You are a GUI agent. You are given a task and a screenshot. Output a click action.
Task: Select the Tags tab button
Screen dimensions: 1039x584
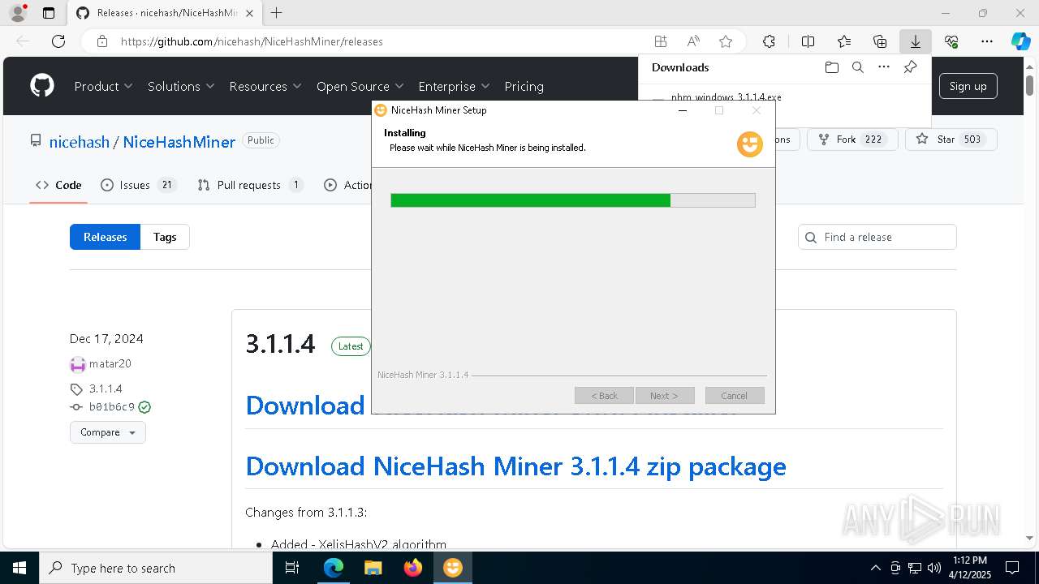click(x=165, y=237)
